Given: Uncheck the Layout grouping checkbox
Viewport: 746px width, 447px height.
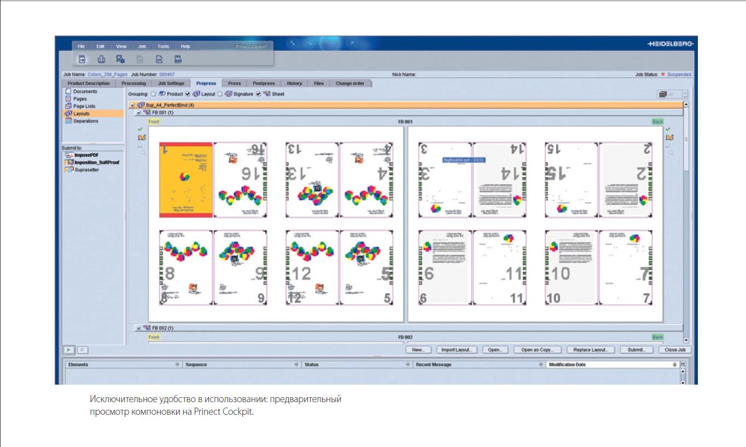Looking at the screenshot, I should click(x=188, y=94).
